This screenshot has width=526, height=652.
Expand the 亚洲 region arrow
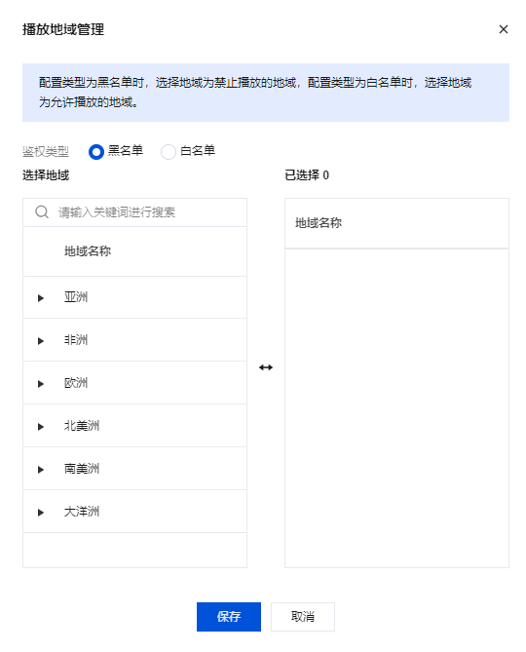tap(41, 298)
